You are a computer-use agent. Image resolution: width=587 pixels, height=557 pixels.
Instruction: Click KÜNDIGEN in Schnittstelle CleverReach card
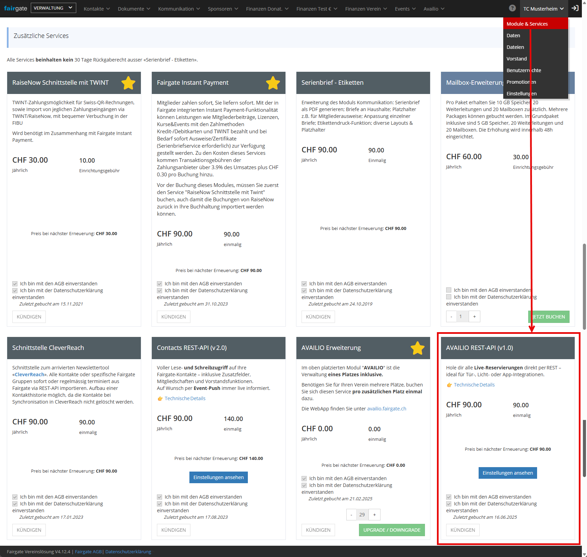point(29,530)
